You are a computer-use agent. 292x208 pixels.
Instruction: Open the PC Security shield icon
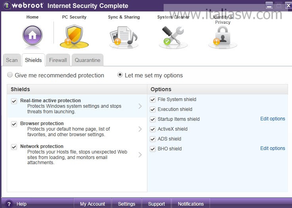click(x=74, y=36)
